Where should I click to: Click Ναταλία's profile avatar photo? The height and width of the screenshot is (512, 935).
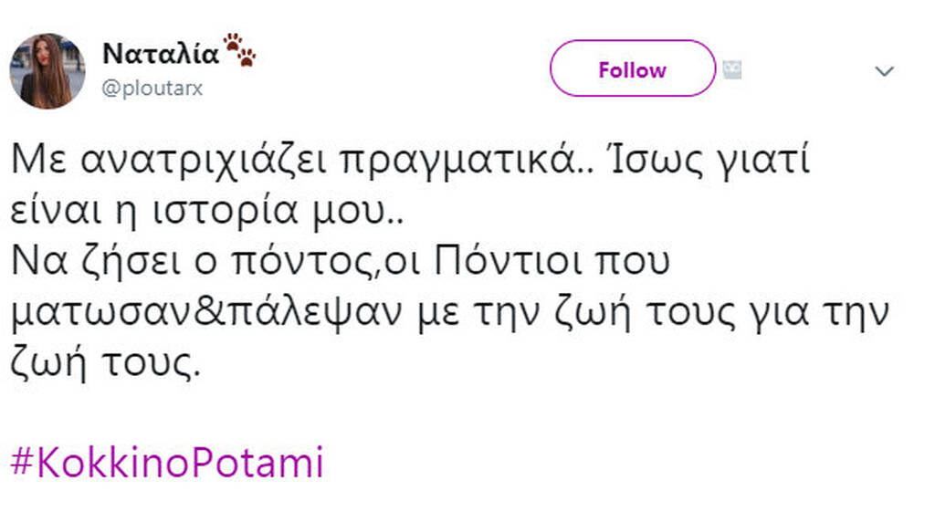tap(47, 71)
